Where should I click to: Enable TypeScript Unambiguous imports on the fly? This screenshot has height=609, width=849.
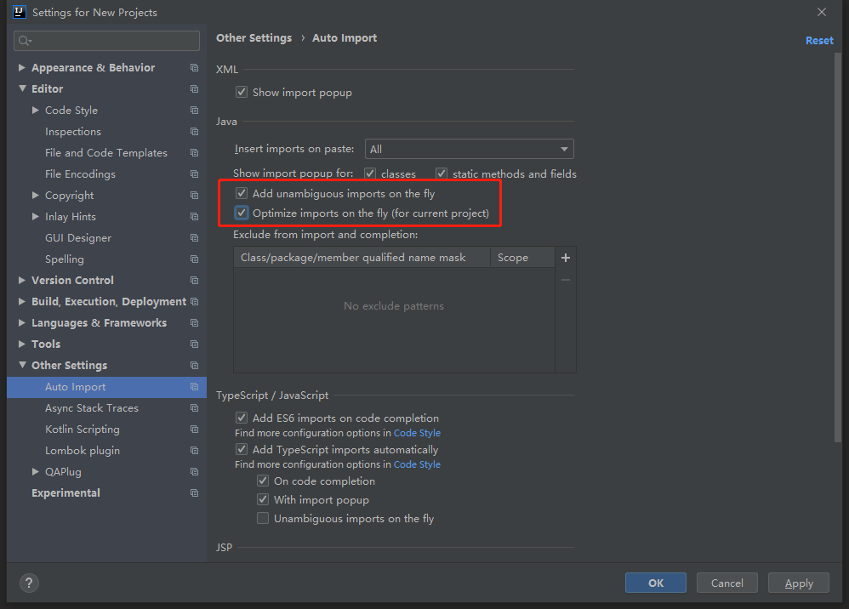tap(263, 518)
